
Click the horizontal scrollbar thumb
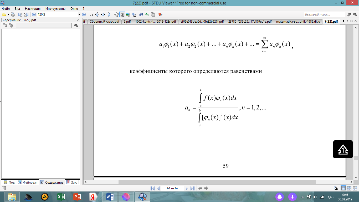coord(217,182)
